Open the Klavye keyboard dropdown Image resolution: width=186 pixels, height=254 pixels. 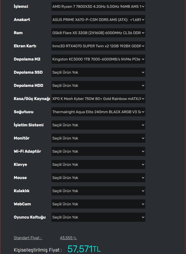pyautogui.click(x=98, y=164)
